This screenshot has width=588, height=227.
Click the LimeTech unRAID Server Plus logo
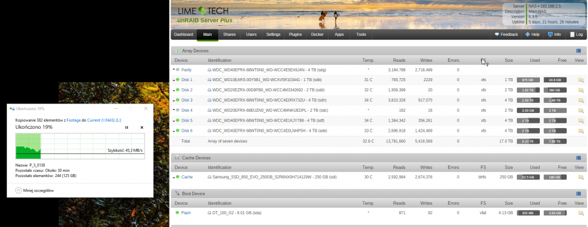tap(205, 15)
